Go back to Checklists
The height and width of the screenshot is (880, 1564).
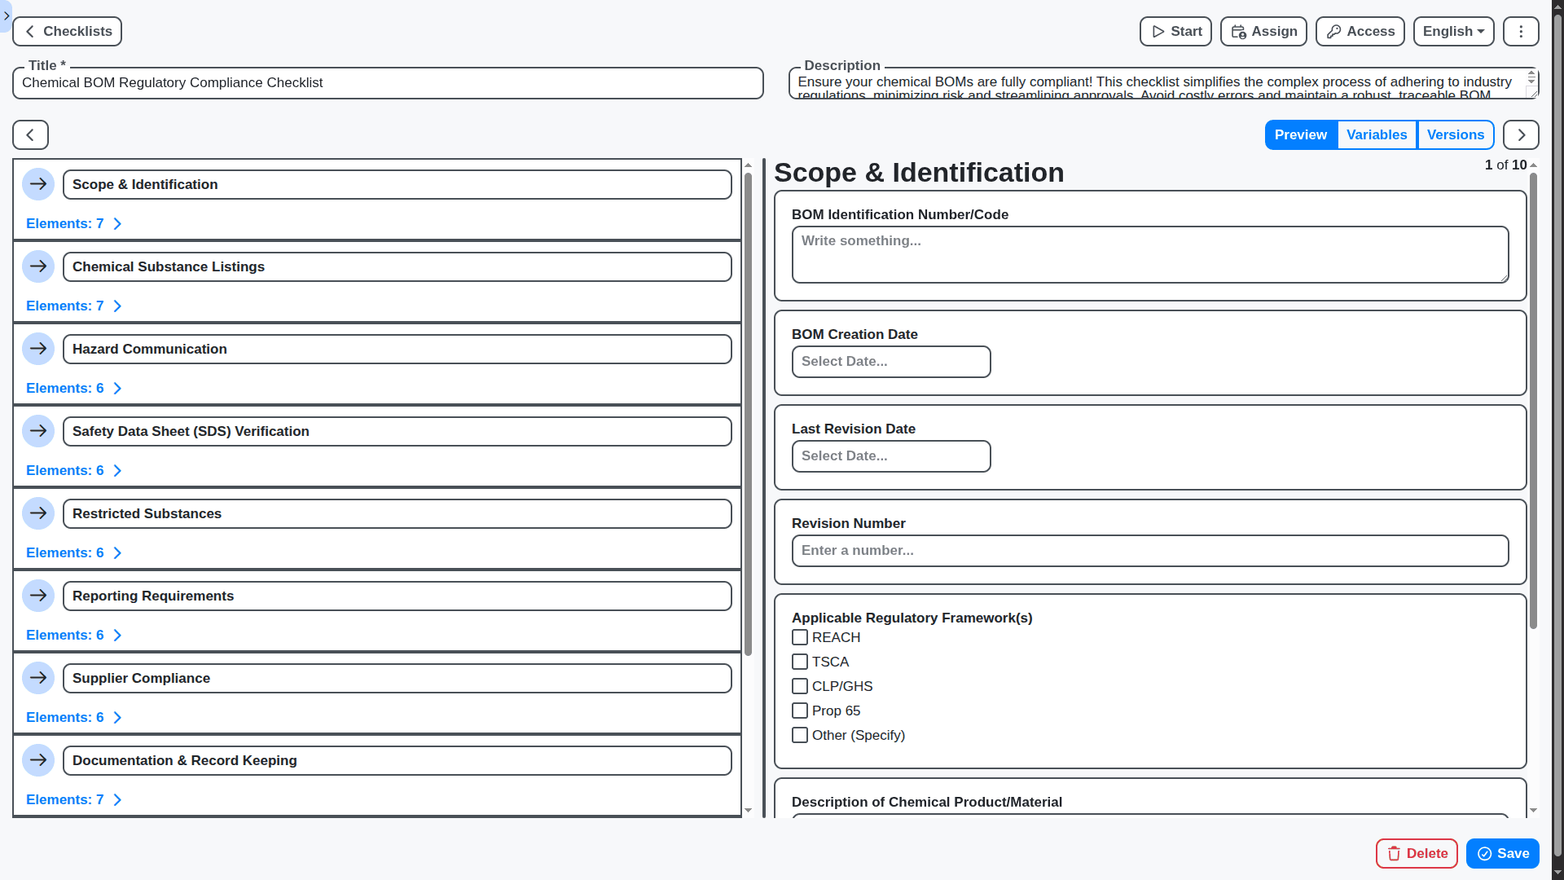(67, 31)
